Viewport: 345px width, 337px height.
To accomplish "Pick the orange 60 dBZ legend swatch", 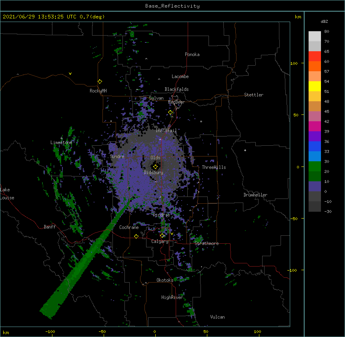I will (x=315, y=66).
